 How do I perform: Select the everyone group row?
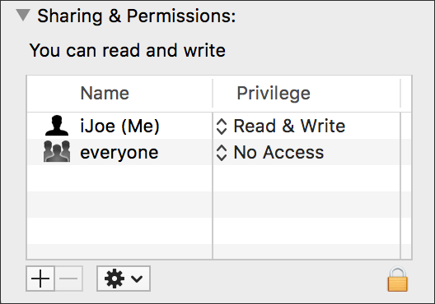click(219, 152)
